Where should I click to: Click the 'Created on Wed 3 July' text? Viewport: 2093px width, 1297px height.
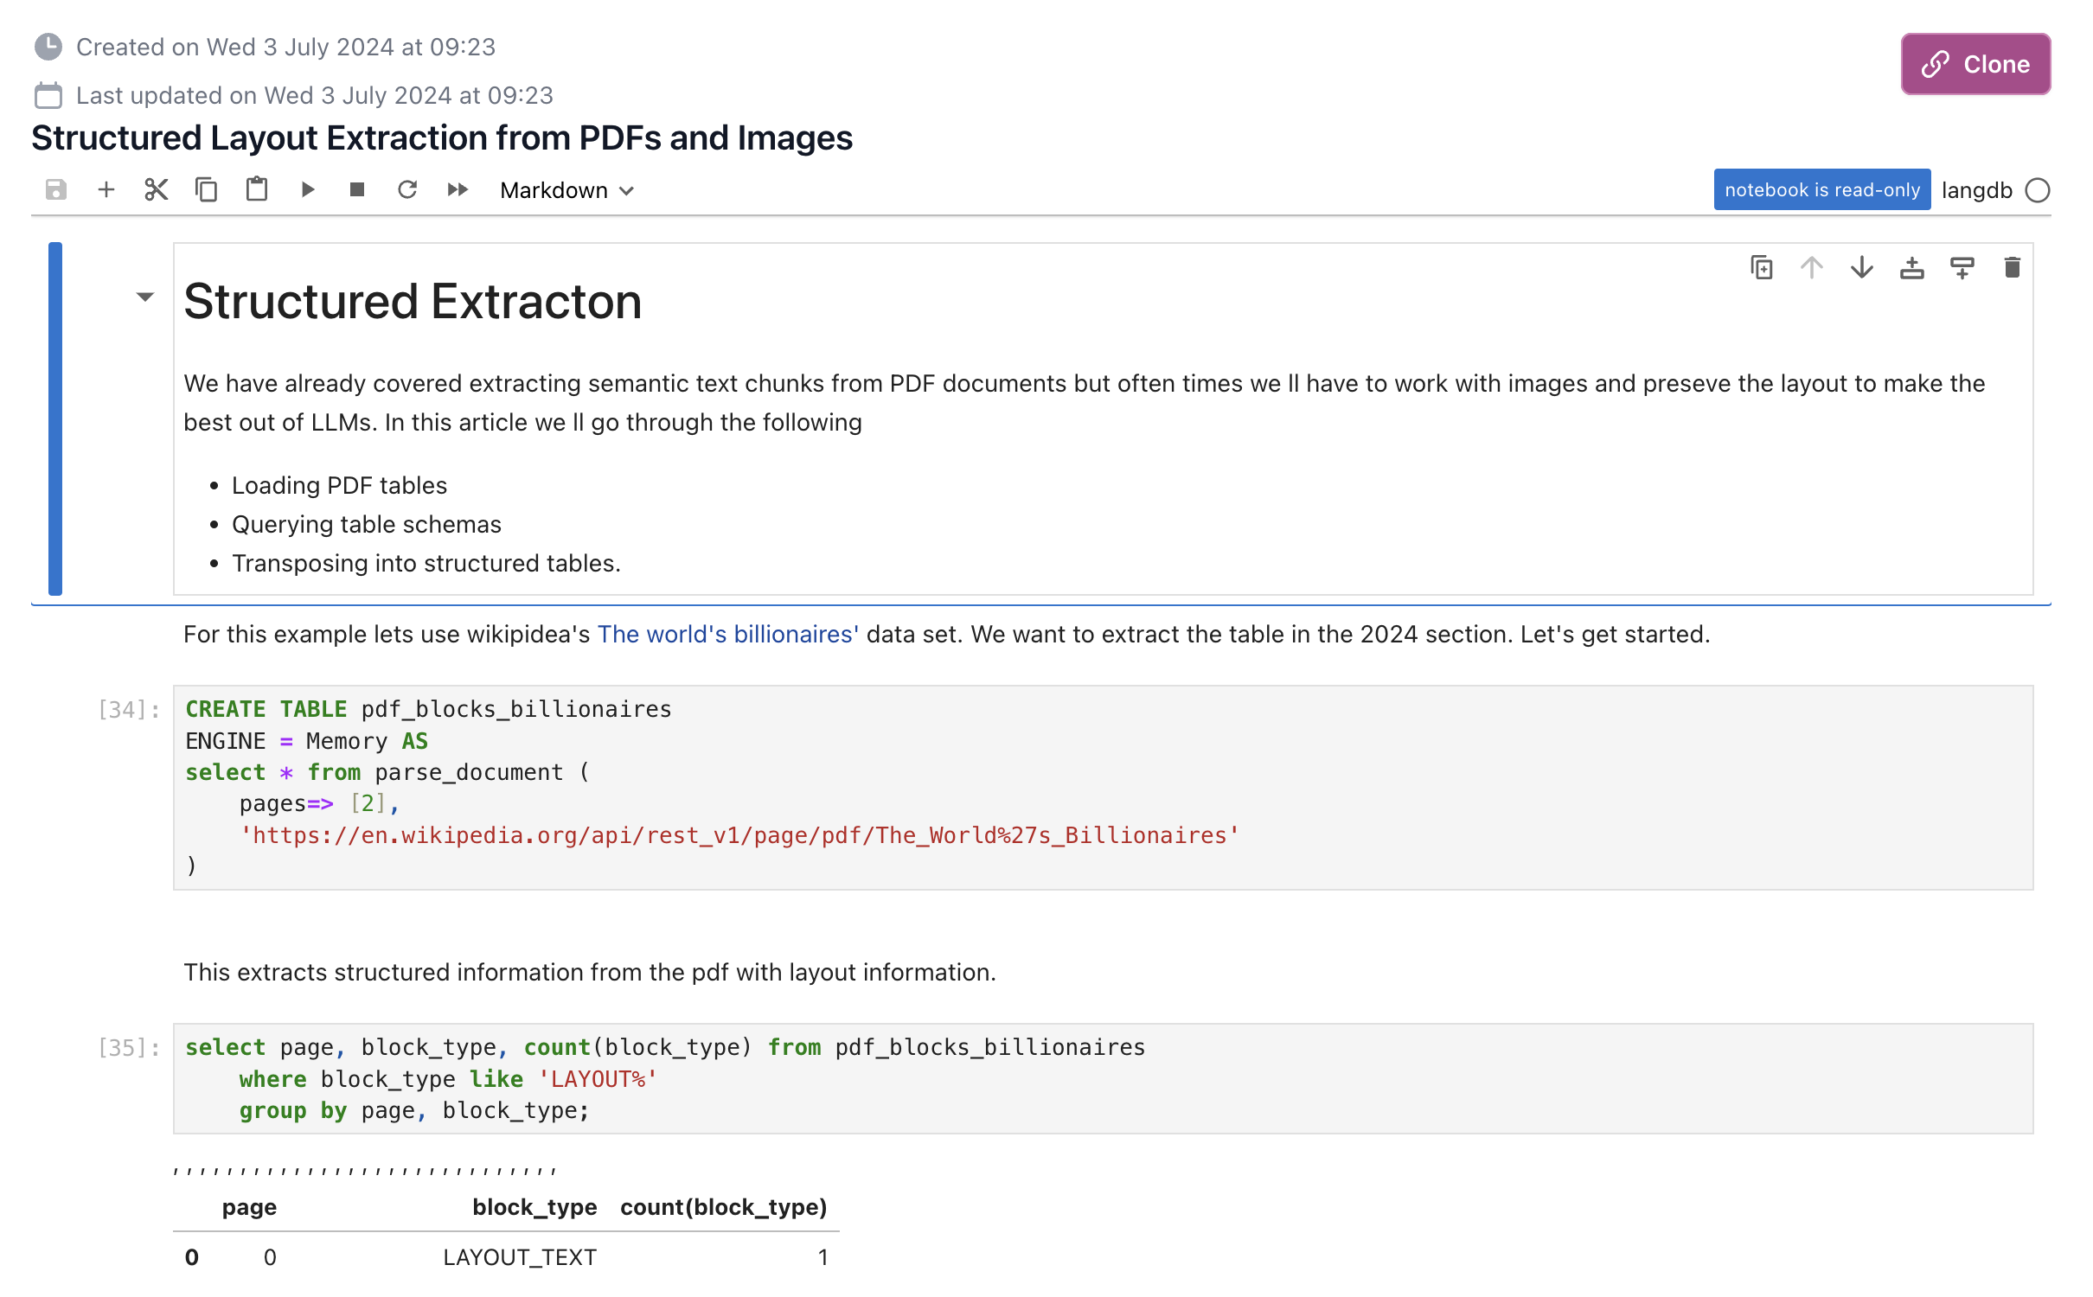(285, 47)
